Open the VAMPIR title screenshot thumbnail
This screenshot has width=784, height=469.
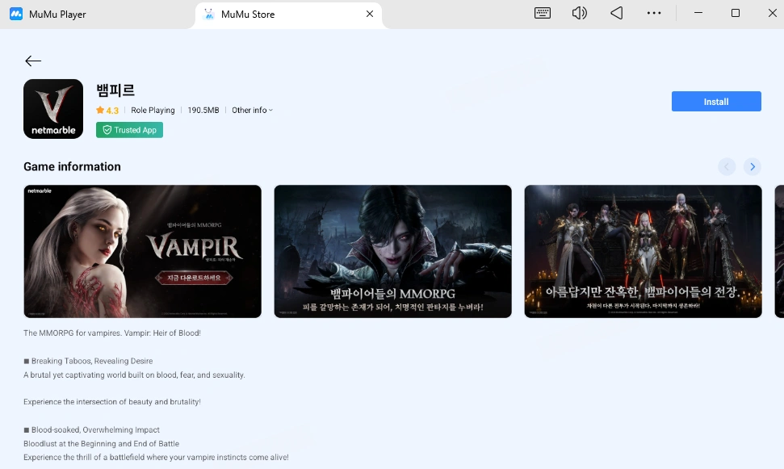click(x=142, y=252)
